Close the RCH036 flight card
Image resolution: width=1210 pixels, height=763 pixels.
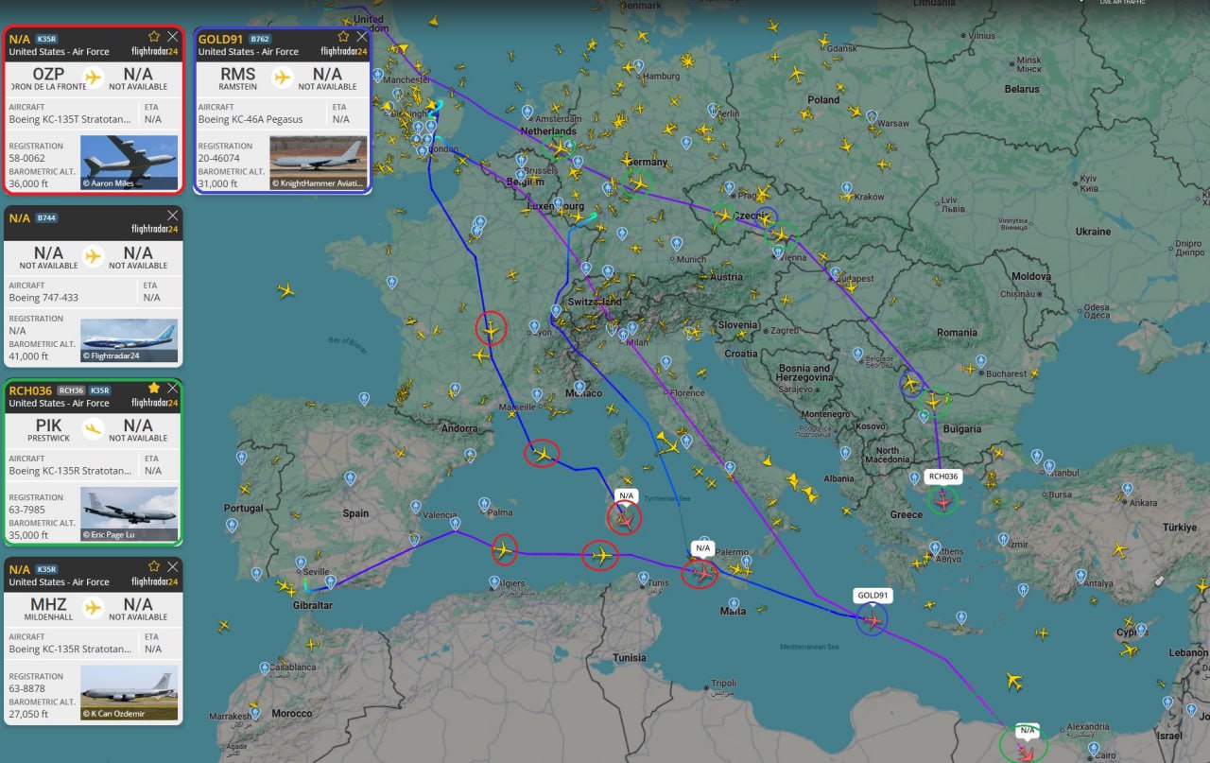172,389
